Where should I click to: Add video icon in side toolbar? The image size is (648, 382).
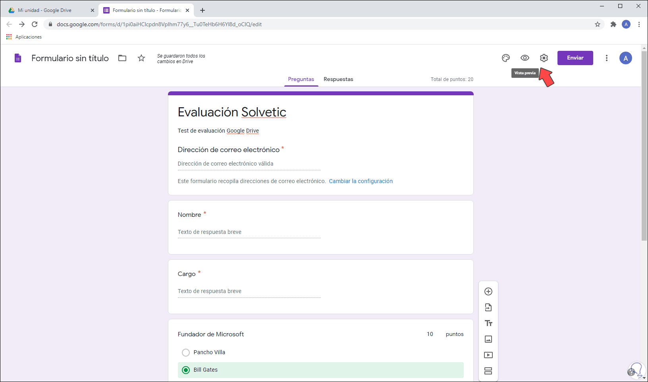click(488, 355)
